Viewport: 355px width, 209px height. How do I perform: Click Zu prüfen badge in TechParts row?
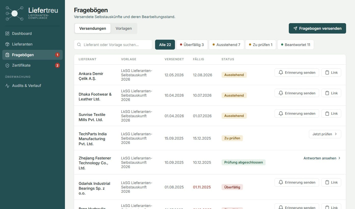pyautogui.click(x=232, y=138)
